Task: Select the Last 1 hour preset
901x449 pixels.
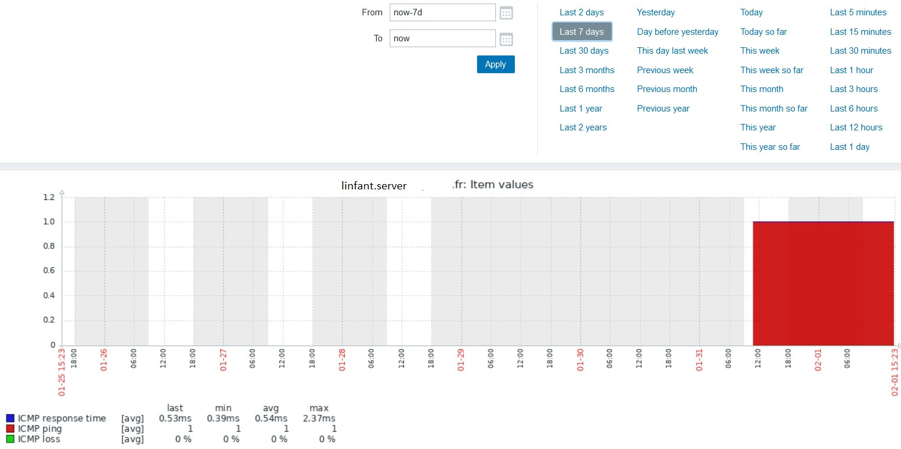Action: click(851, 70)
